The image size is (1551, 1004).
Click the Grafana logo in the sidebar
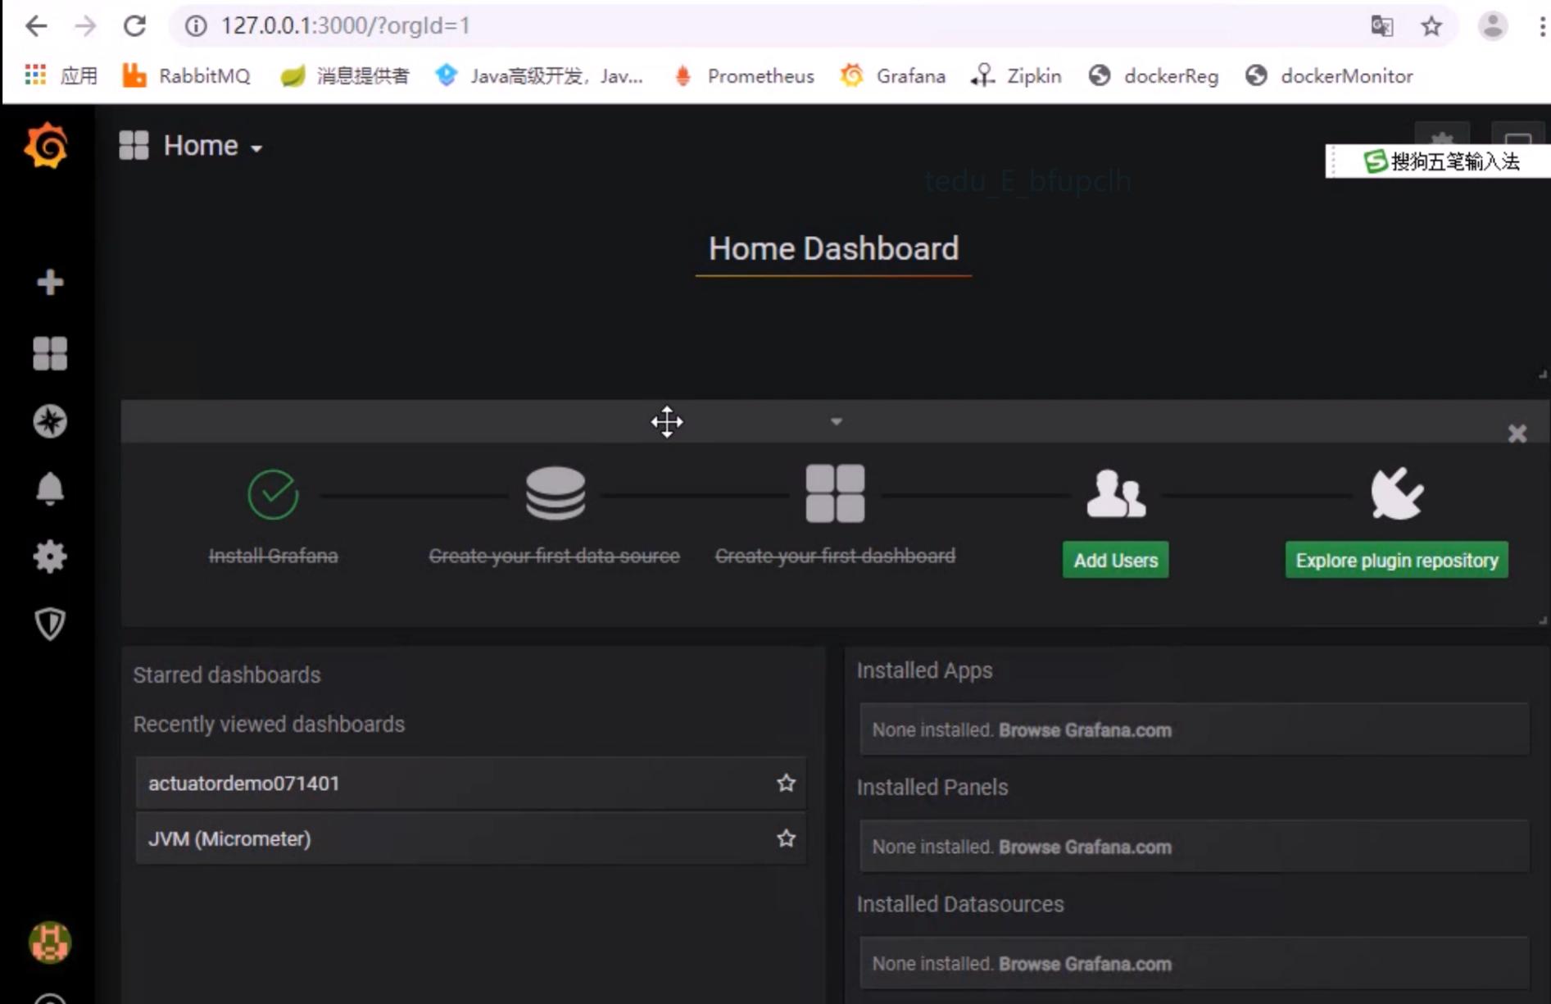click(47, 145)
